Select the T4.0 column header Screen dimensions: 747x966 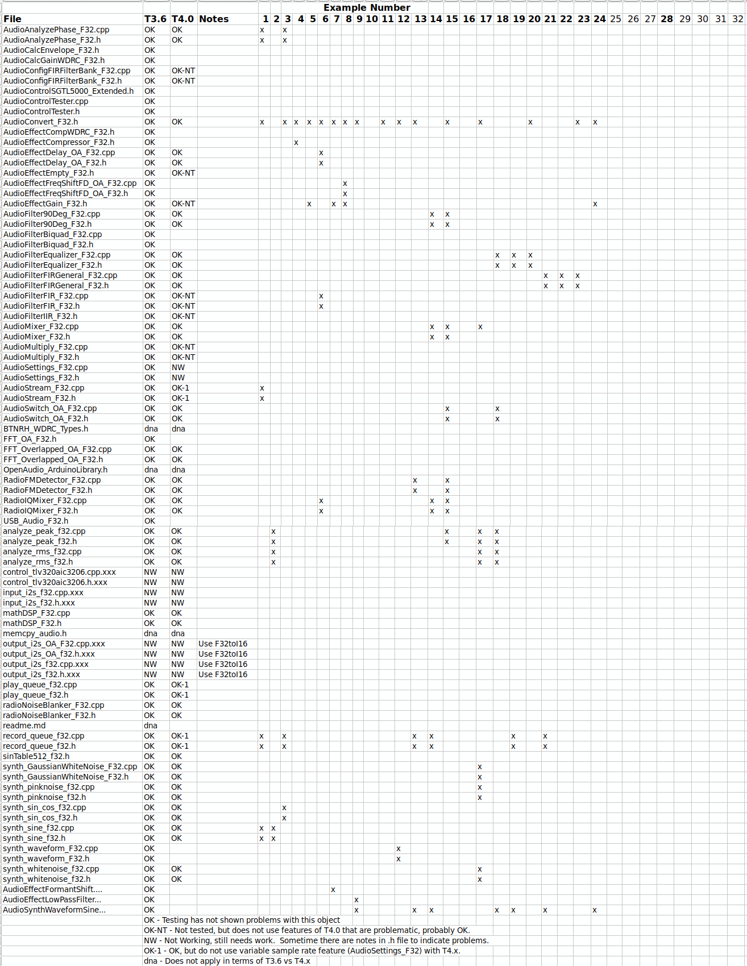(183, 19)
